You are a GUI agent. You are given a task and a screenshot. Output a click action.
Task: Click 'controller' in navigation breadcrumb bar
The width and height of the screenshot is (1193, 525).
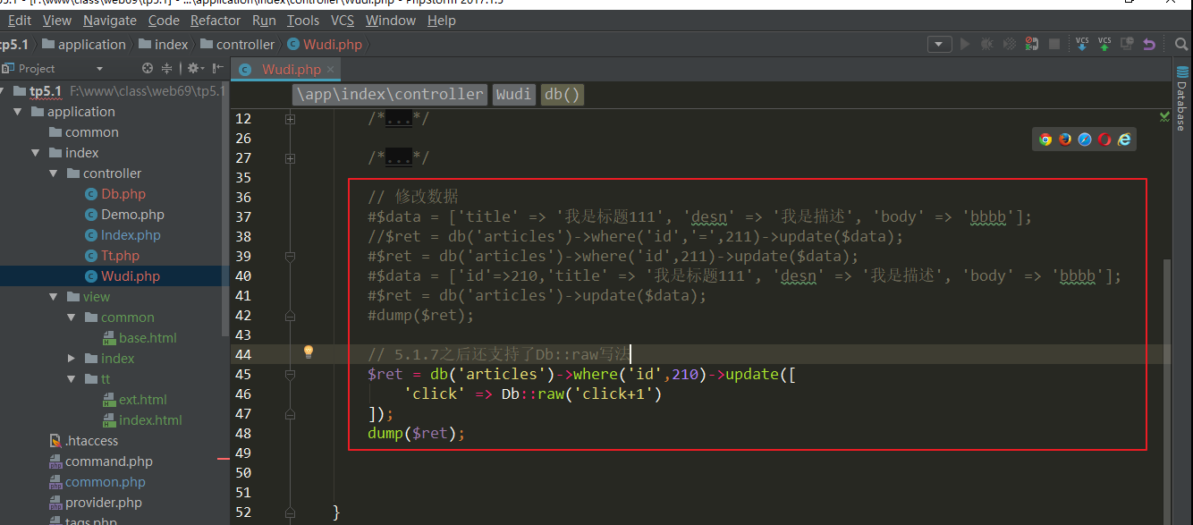[237, 44]
